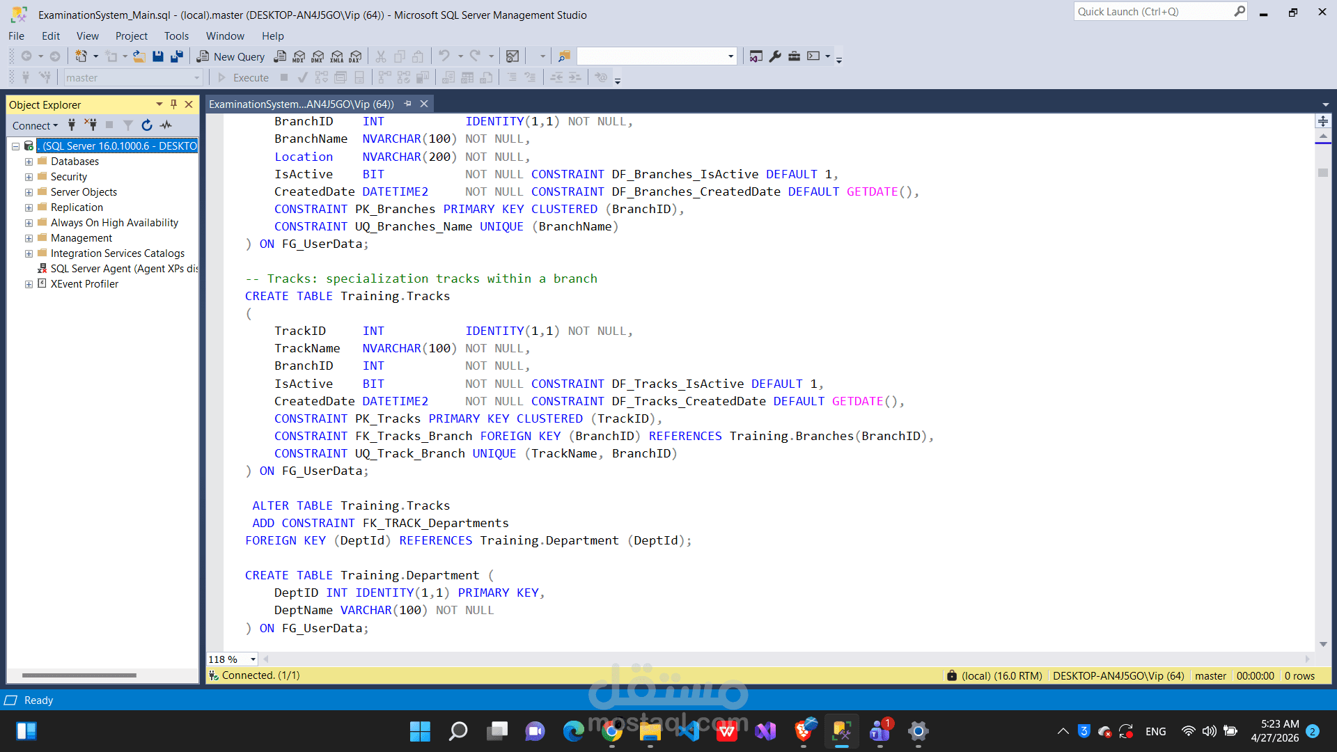Click the New Project toolbar icon
Viewport: 1337px width, 752px height.
click(81, 56)
